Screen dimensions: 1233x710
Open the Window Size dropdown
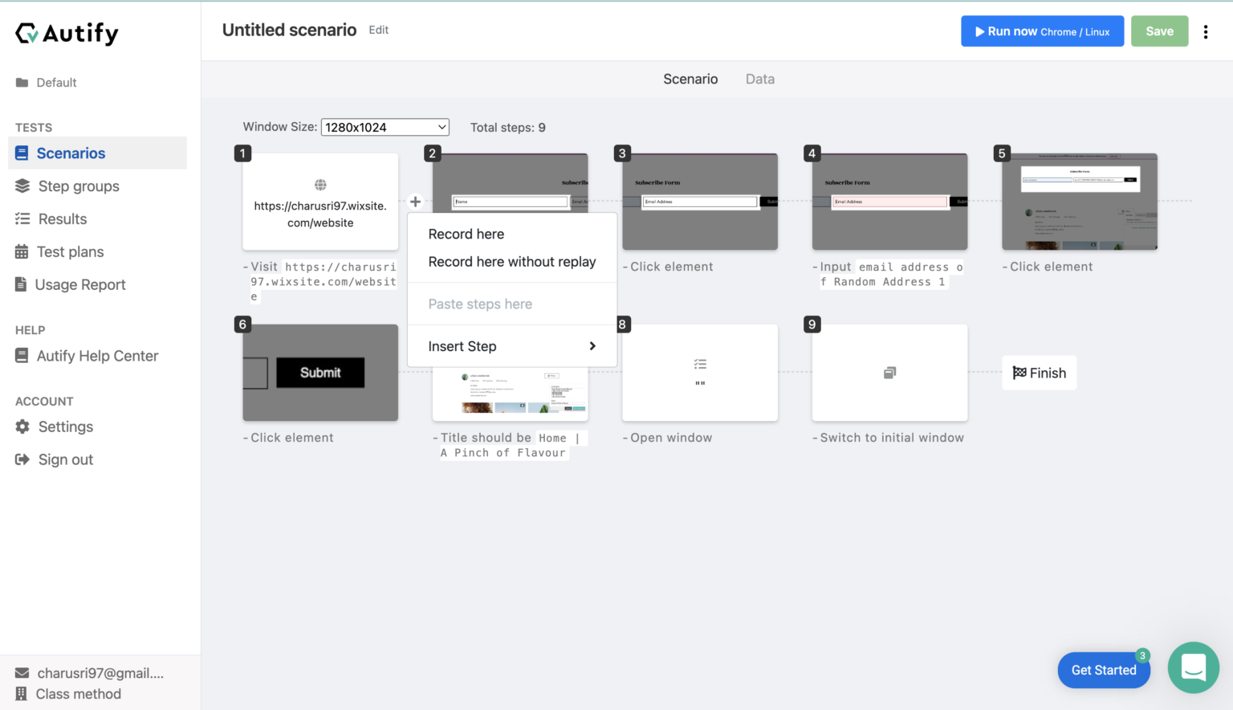(x=385, y=127)
